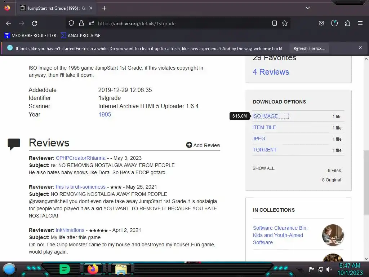Go back with the browser back arrow
The image size is (369, 277).
(9, 23)
